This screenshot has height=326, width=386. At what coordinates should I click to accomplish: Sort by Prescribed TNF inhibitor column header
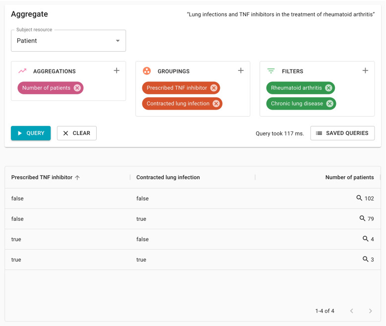[42, 177]
